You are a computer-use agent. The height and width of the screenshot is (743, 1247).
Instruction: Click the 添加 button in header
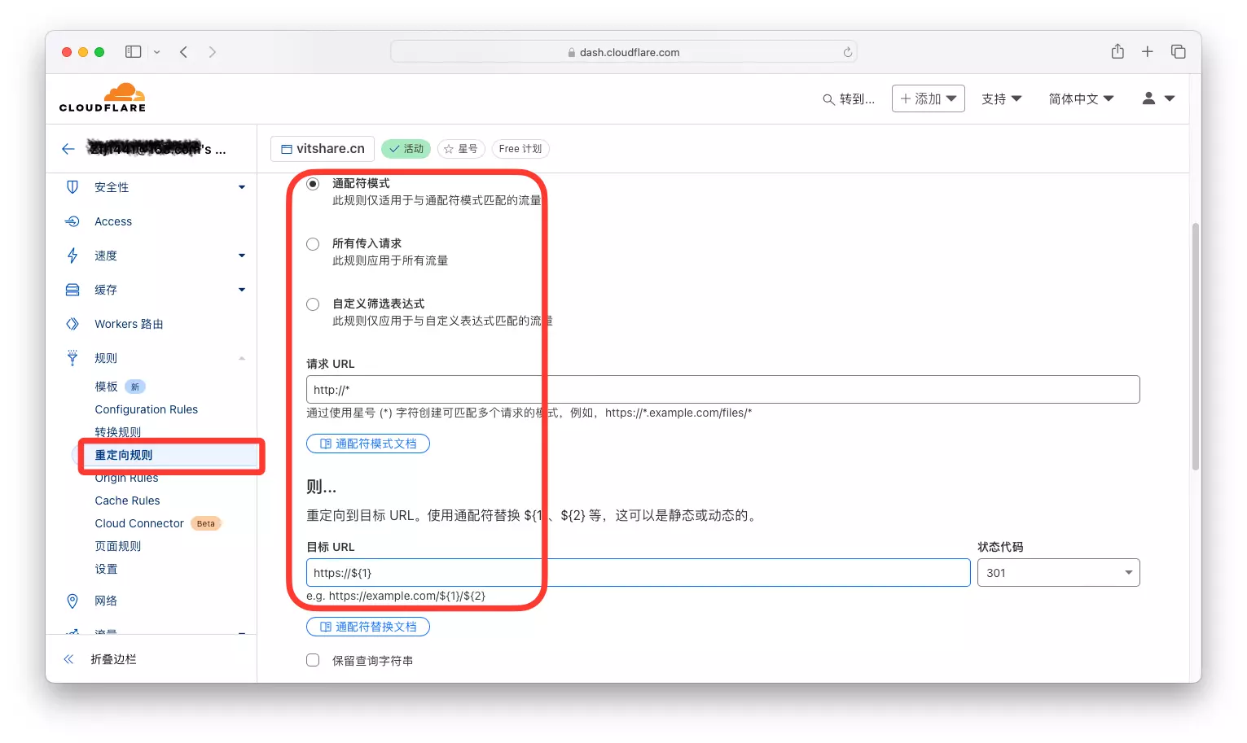click(x=928, y=98)
